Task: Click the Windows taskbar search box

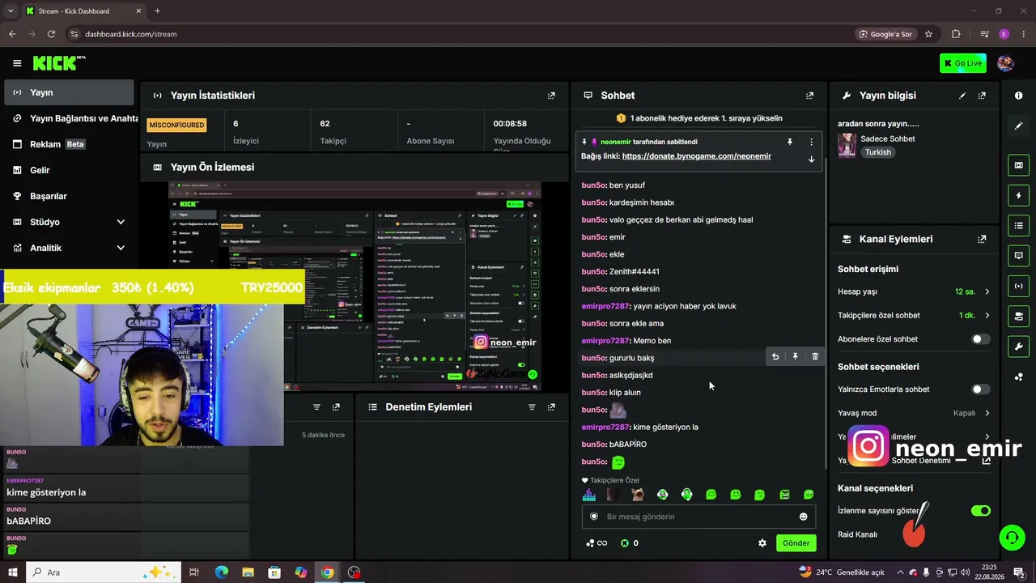Action: pyautogui.click(x=102, y=572)
